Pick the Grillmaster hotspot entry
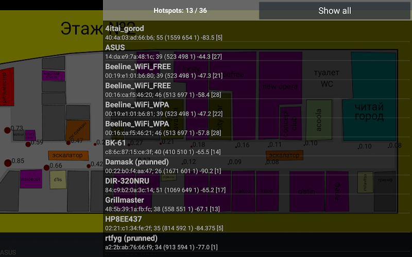This screenshot has height=257, width=412. tap(257, 204)
